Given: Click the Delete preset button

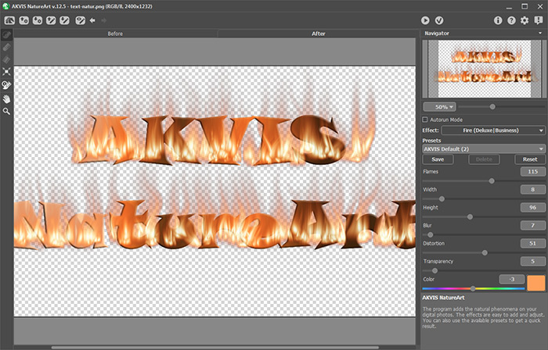Looking at the screenshot, I should pos(484,159).
